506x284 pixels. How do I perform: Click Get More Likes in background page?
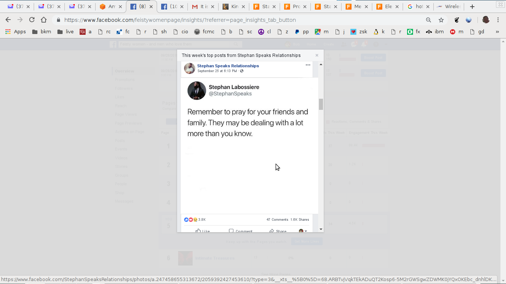pos(307,241)
